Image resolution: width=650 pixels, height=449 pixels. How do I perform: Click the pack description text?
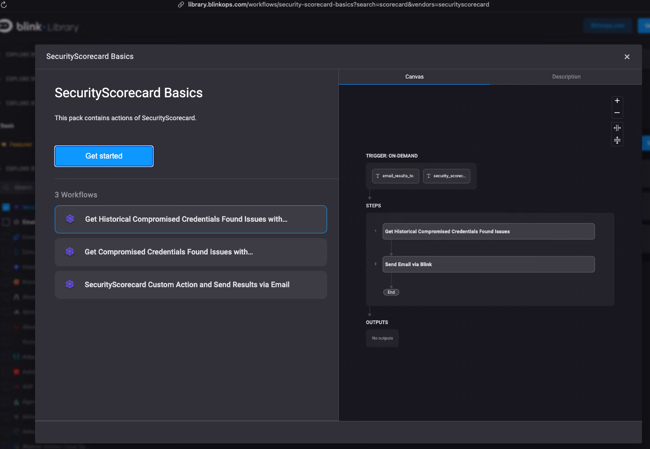click(125, 118)
